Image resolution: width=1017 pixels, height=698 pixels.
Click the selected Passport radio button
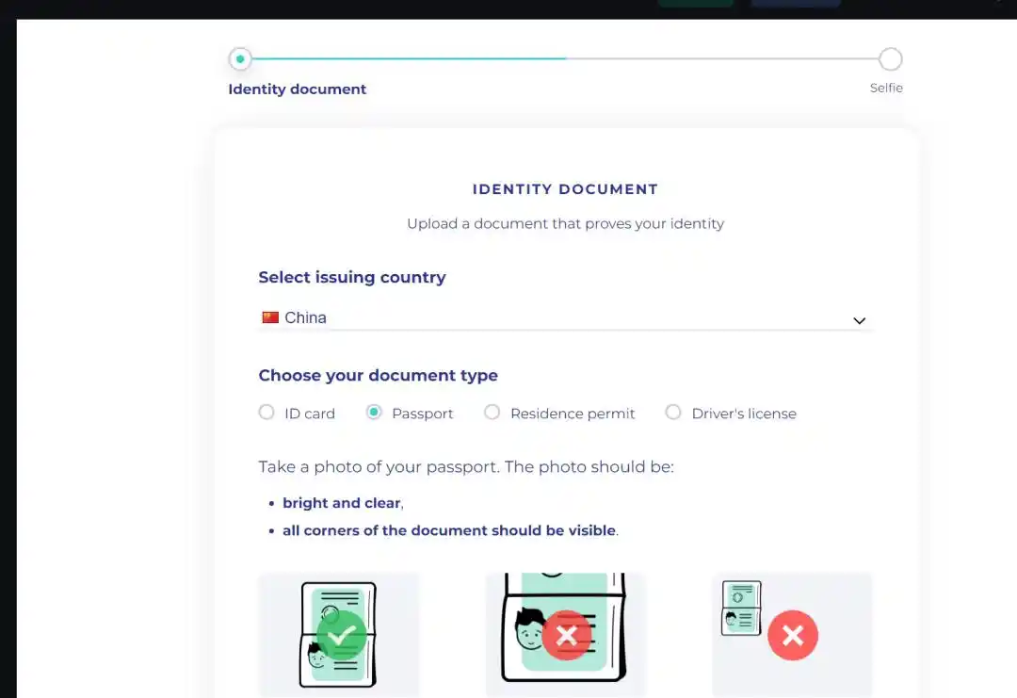coord(374,413)
